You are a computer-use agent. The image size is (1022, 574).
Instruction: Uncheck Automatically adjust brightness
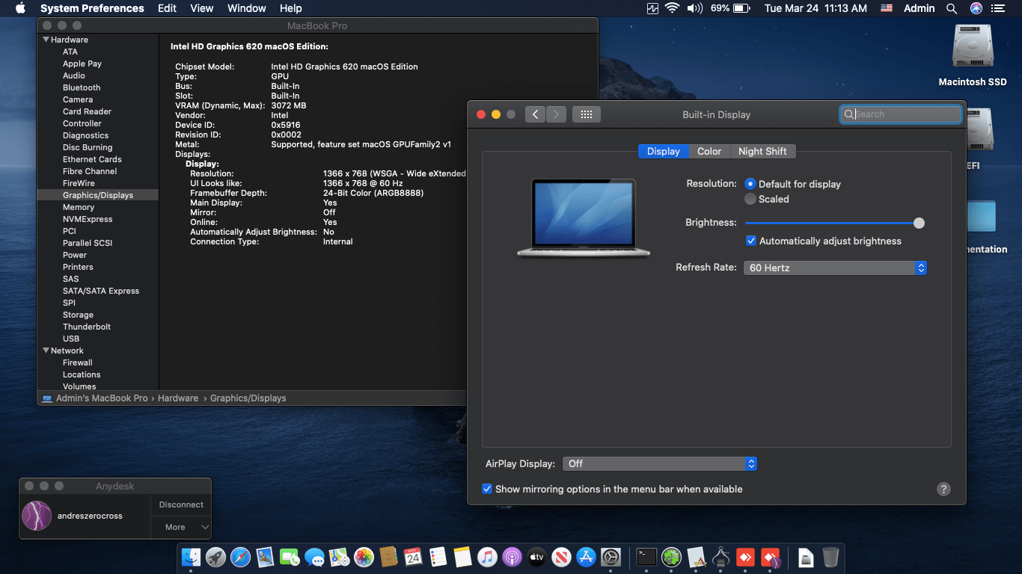click(x=751, y=241)
